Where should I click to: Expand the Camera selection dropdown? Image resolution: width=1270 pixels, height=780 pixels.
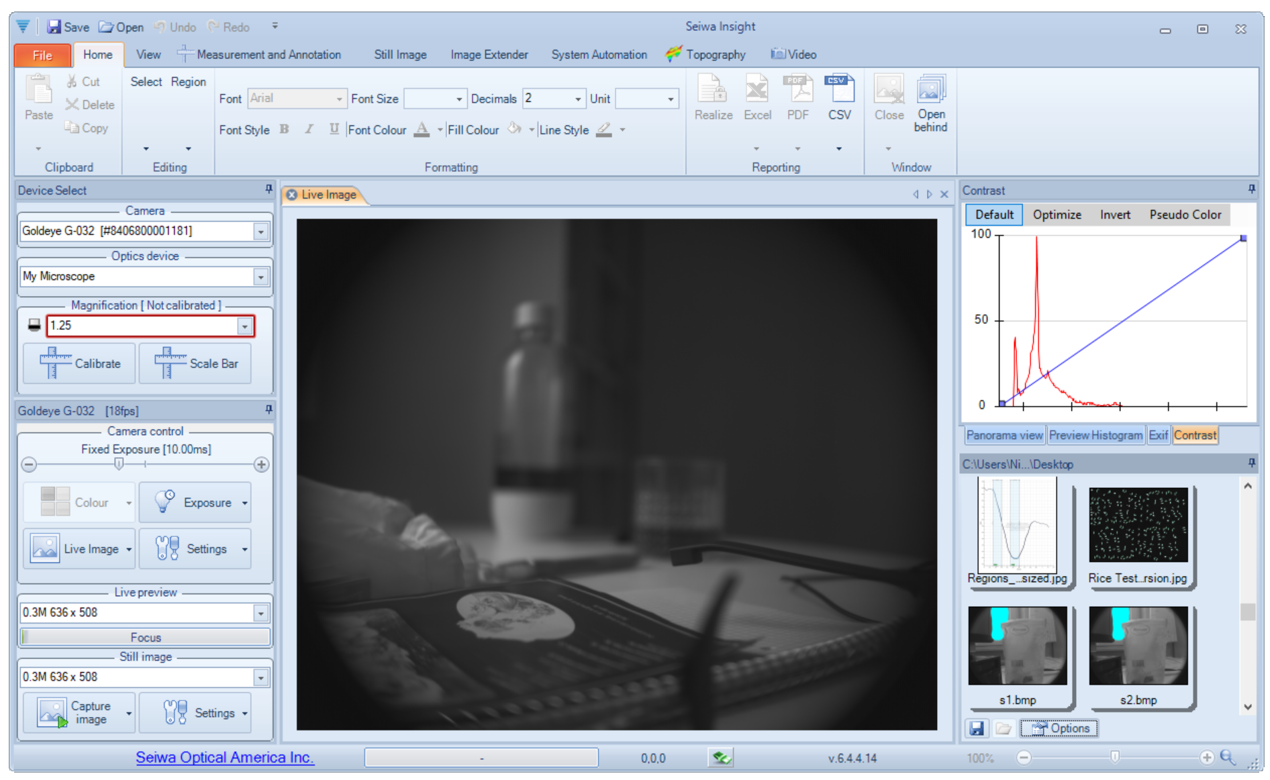coord(261,232)
